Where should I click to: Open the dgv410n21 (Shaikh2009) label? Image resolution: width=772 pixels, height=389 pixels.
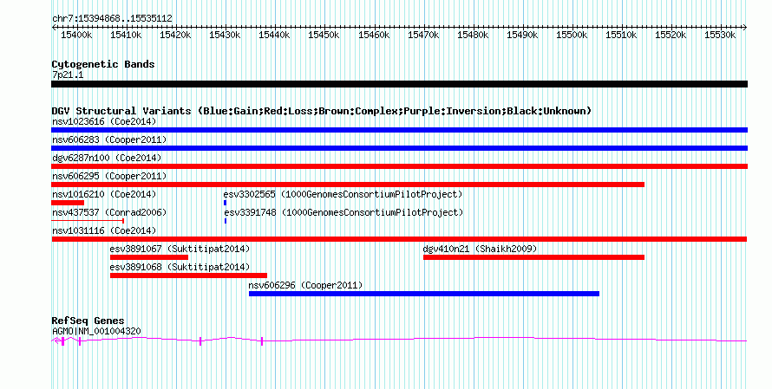tap(480, 249)
